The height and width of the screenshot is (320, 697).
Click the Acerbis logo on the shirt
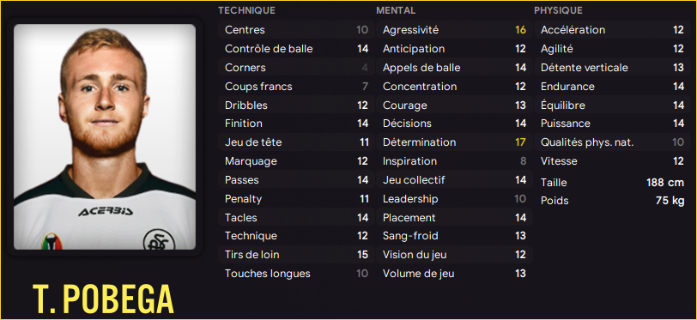point(106,212)
